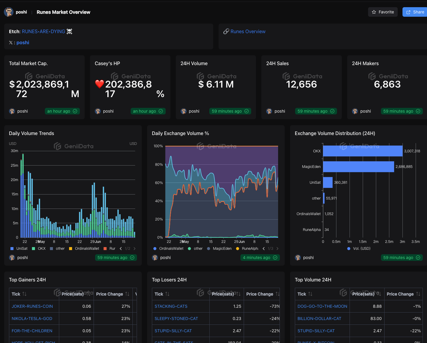
Task: Open the RUNES•ARE•DYING etch link
Action: pyautogui.click(x=43, y=31)
